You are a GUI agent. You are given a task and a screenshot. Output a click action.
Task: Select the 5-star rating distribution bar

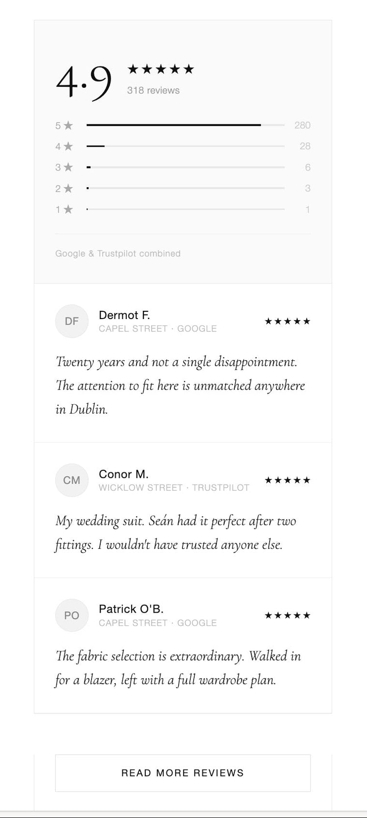[x=185, y=125]
